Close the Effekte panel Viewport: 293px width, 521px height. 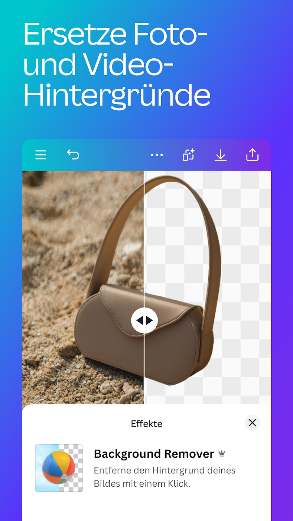pyautogui.click(x=252, y=423)
